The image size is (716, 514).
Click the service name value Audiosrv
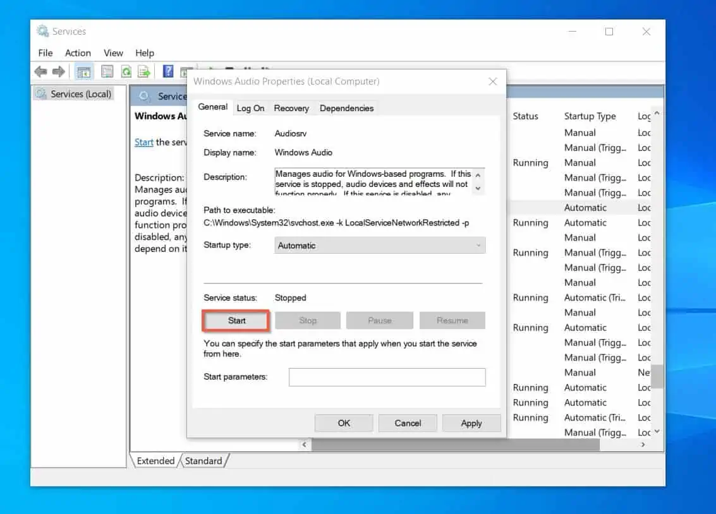(x=291, y=134)
